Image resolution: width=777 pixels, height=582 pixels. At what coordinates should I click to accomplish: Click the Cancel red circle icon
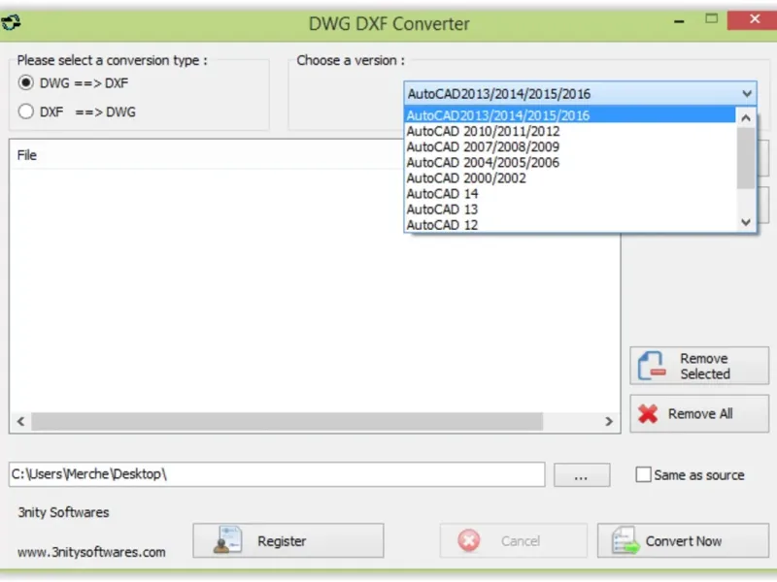[469, 540]
